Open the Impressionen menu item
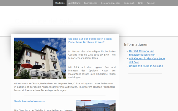 tap(91, 3)
